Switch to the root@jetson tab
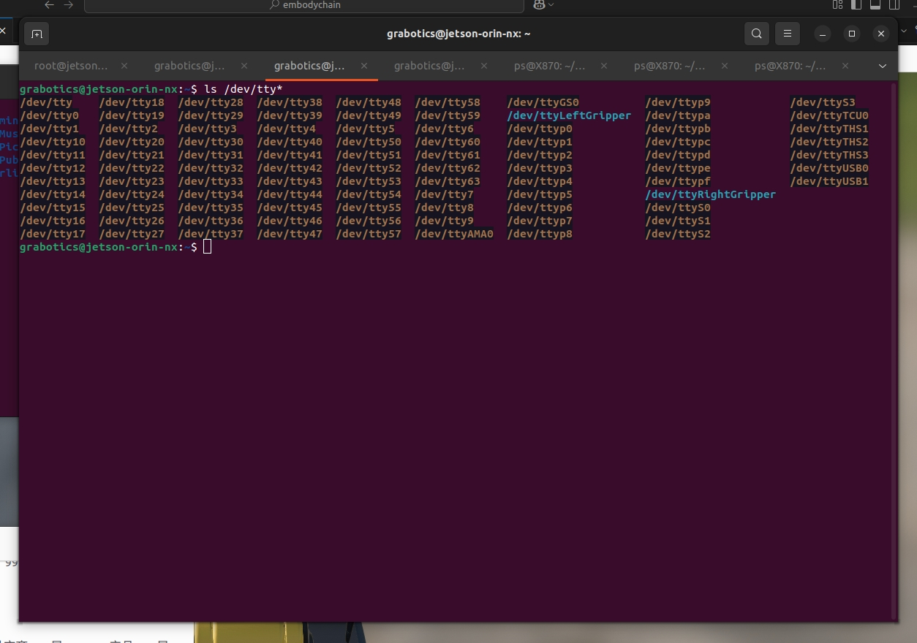 click(x=71, y=66)
